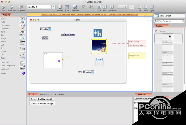Select the Image widget
Image resolution: width=186 pixels, height=125 pixels.
13,38
